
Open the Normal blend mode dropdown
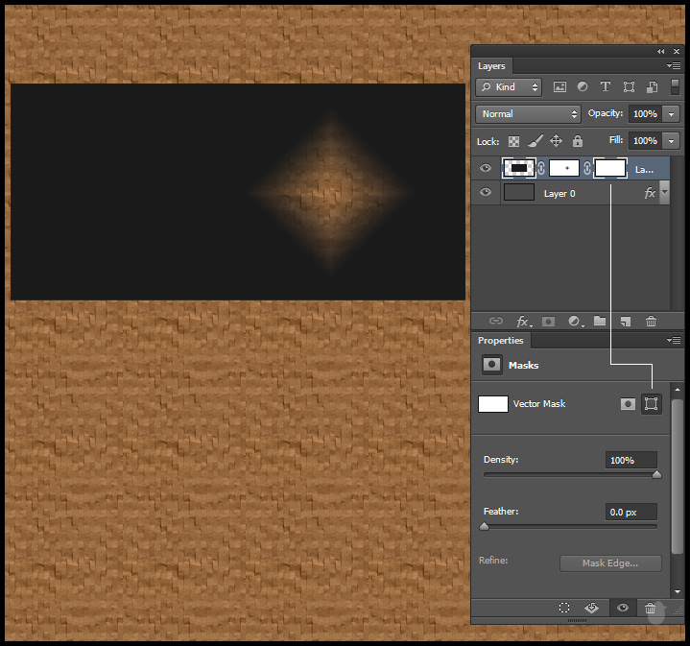[x=528, y=113]
